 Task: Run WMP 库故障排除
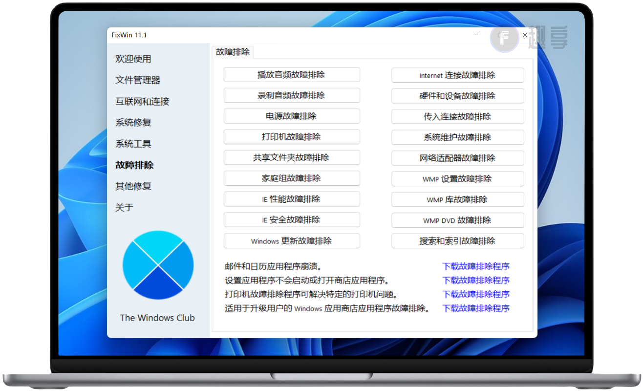click(x=458, y=199)
